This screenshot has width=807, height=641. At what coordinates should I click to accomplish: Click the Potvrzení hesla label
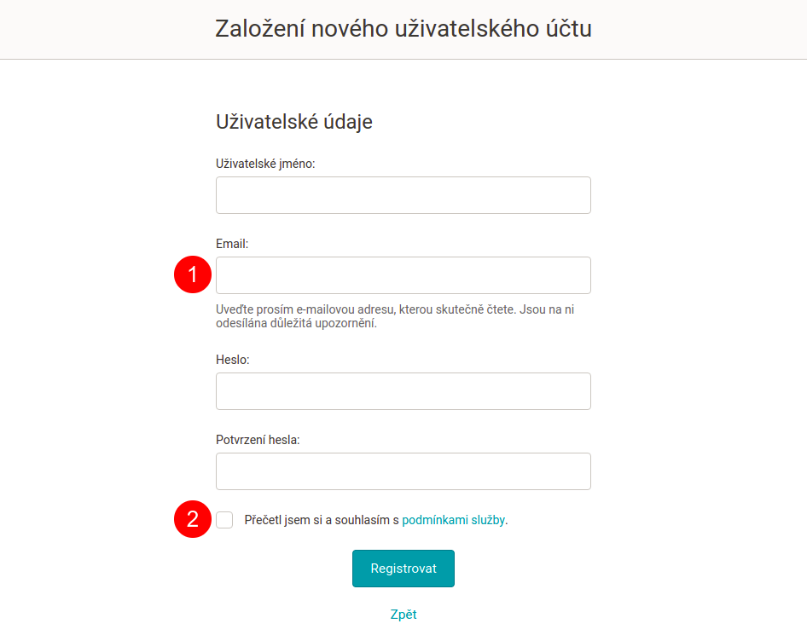(x=258, y=440)
